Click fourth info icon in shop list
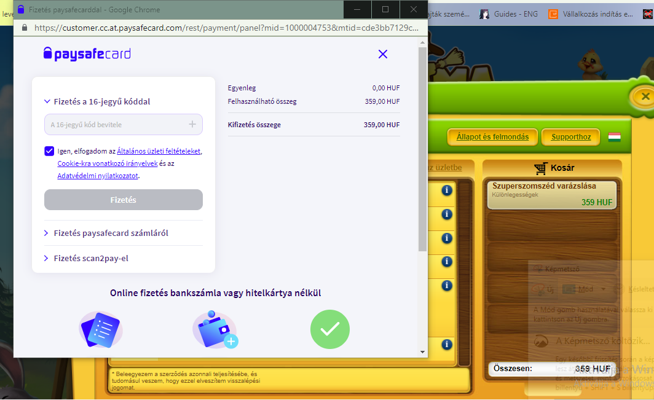 click(x=447, y=261)
